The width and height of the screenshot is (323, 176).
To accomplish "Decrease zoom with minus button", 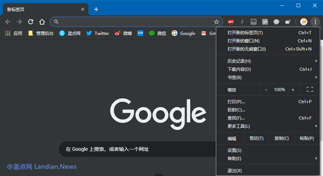I will tap(266, 90).
